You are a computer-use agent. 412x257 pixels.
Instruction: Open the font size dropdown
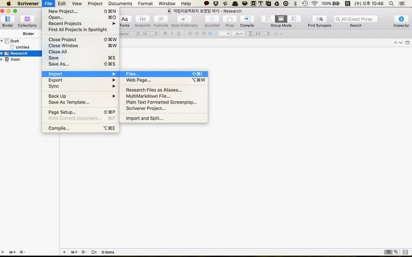149,34
